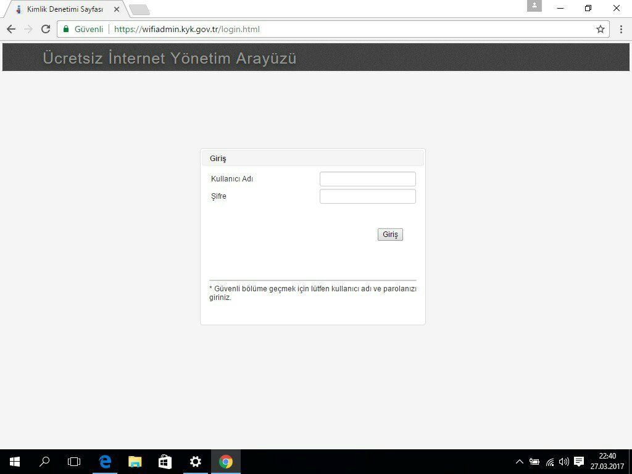Click the wifiadmin.kyk.gov.tr address bar URL
Viewport: 632px width, 474px height.
pyautogui.click(x=187, y=29)
